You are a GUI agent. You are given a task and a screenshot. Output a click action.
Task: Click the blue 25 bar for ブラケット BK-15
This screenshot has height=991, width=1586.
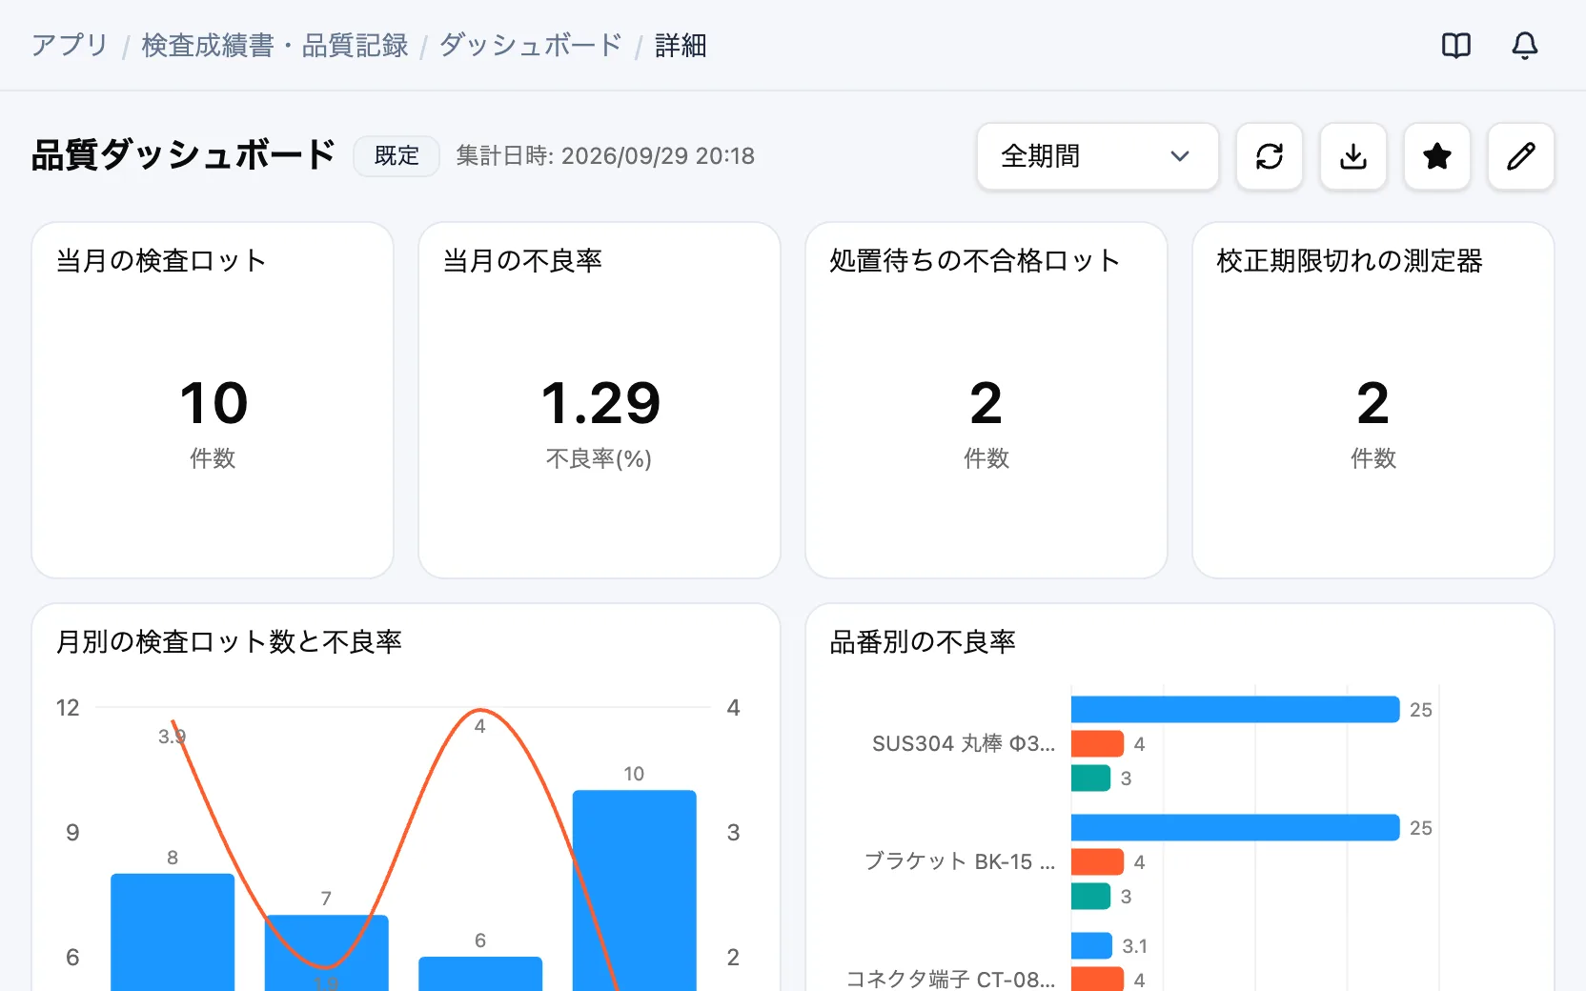click(x=1235, y=828)
